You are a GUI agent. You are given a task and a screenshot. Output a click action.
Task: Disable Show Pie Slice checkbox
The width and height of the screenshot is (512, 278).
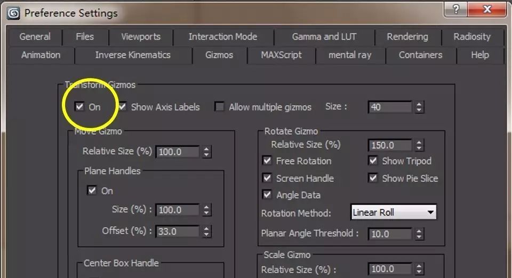coord(373,178)
